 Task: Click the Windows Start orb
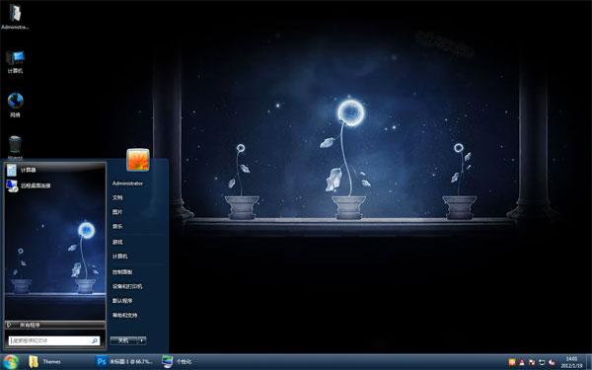11,362
